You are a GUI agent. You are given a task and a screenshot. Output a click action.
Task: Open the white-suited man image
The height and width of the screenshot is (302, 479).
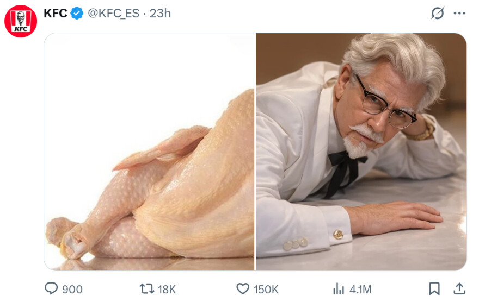(361, 152)
